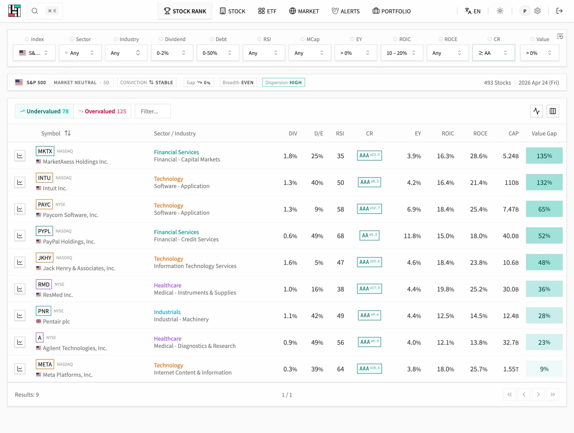Open chart icon for PYPL row

pos(20,236)
